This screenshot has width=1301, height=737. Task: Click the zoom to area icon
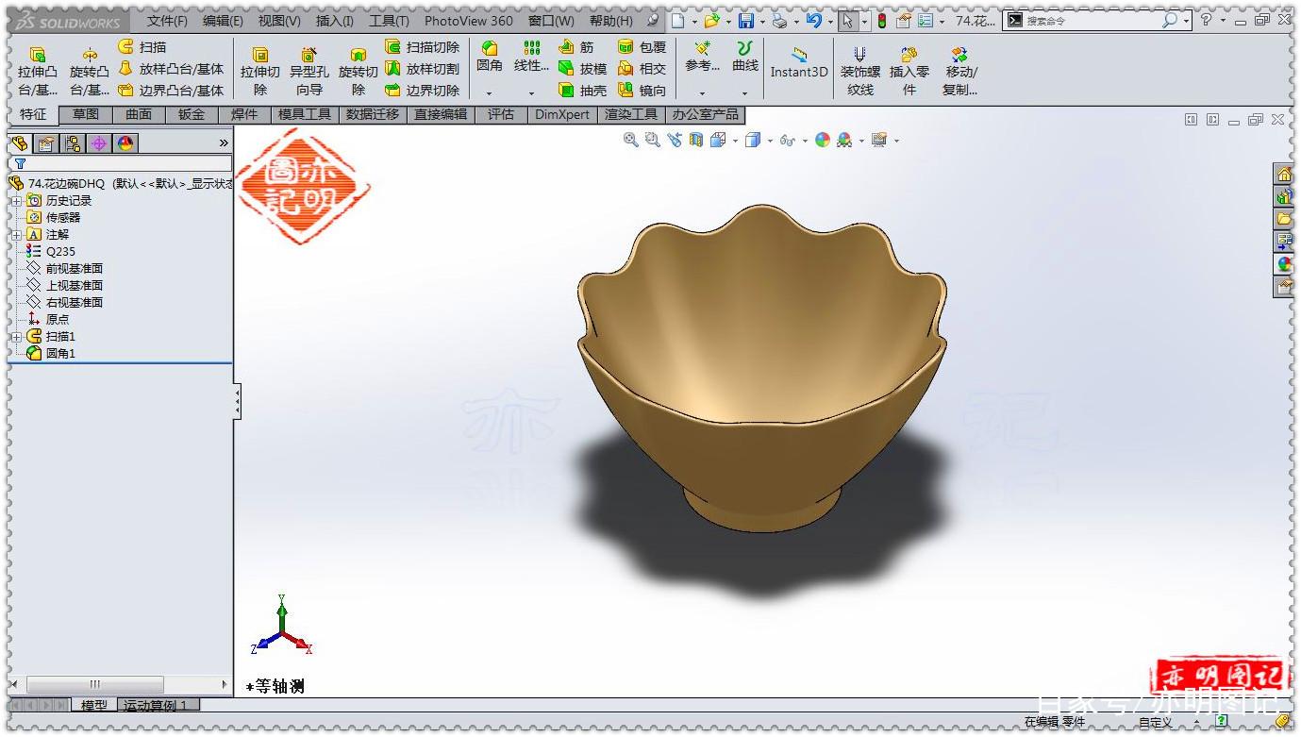[652, 140]
